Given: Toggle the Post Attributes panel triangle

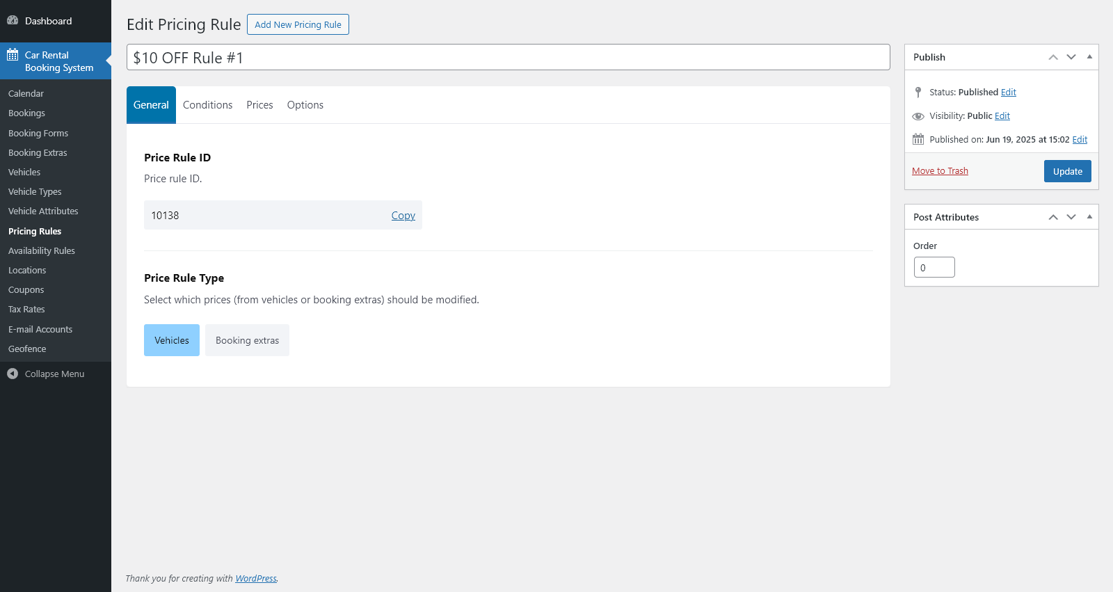Looking at the screenshot, I should pyautogui.click(x=1089, y=217).
